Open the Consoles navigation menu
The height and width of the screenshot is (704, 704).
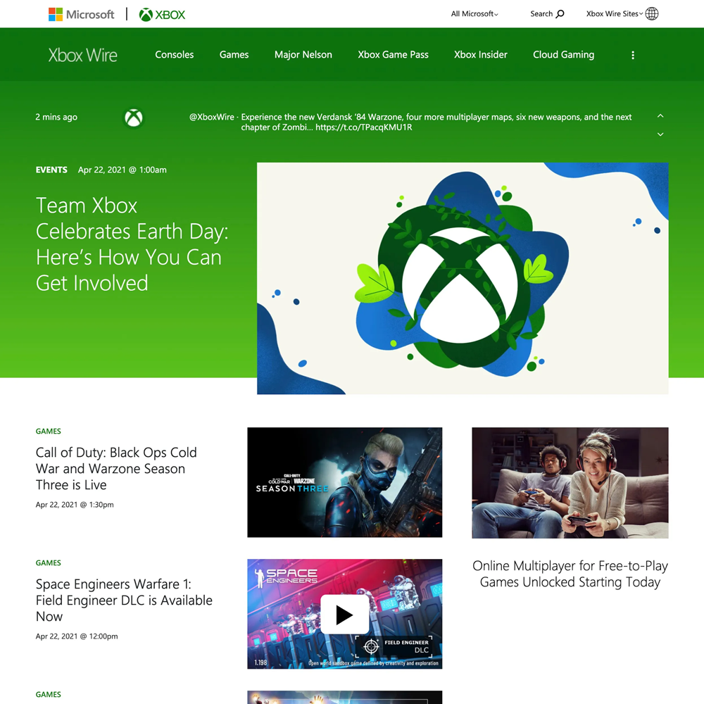(174, 55)
